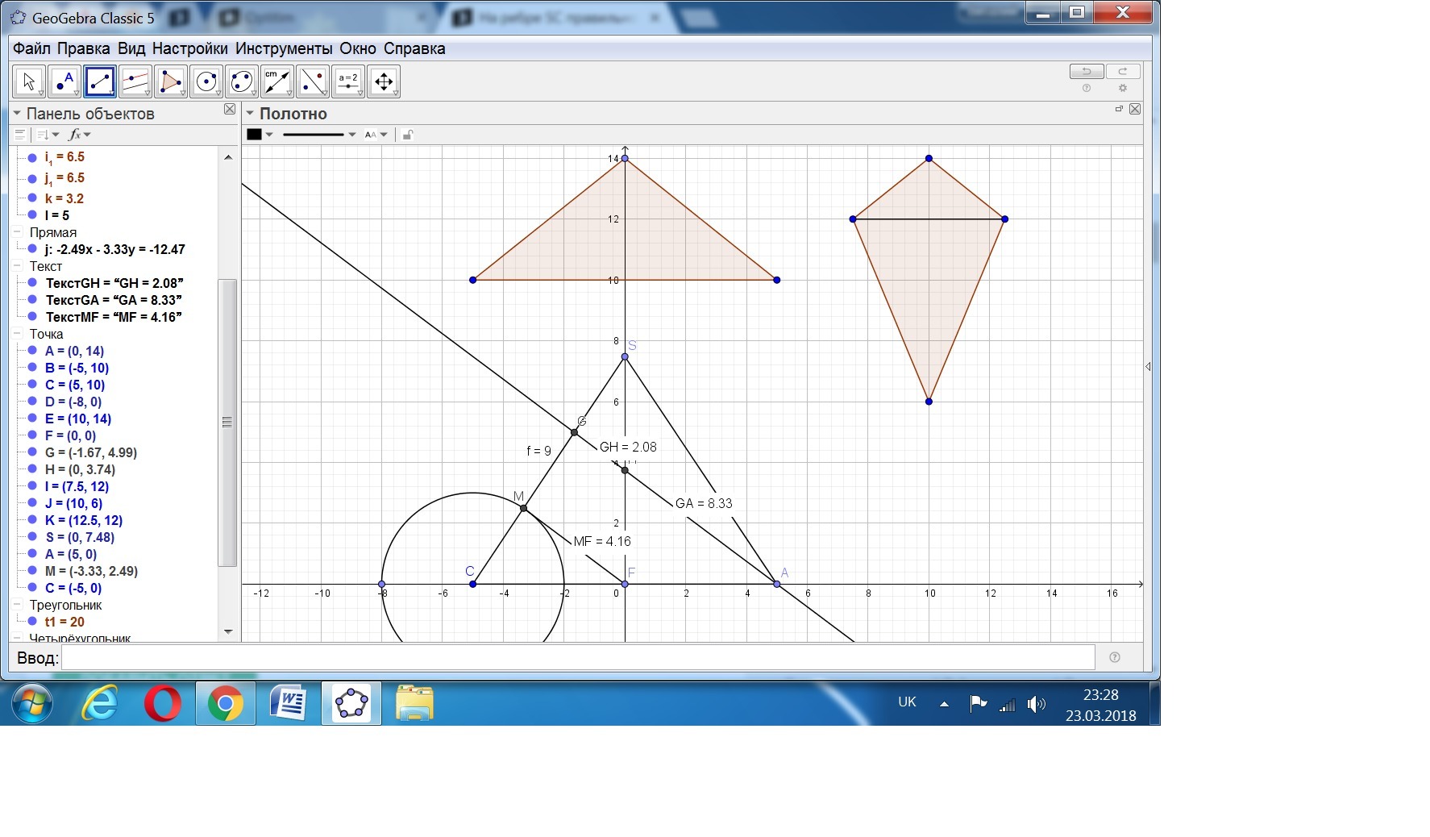Toggle visibility of triangle t1

click(x=32, y=622)
